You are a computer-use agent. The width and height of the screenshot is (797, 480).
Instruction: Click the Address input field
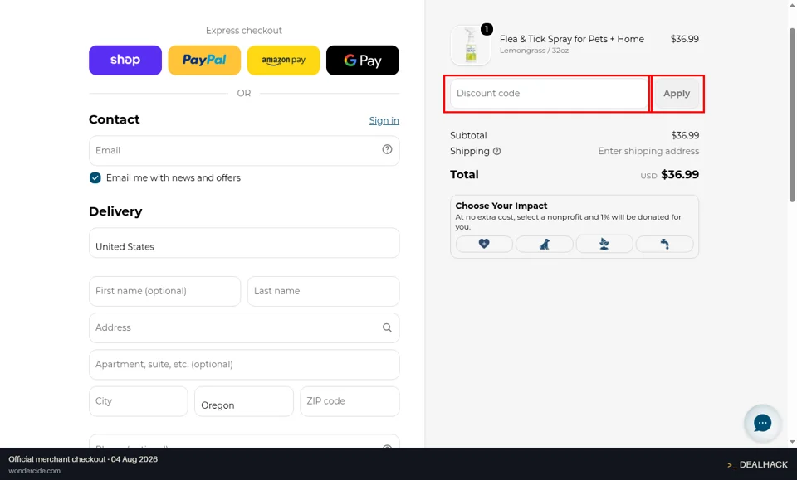pos(244,327)
